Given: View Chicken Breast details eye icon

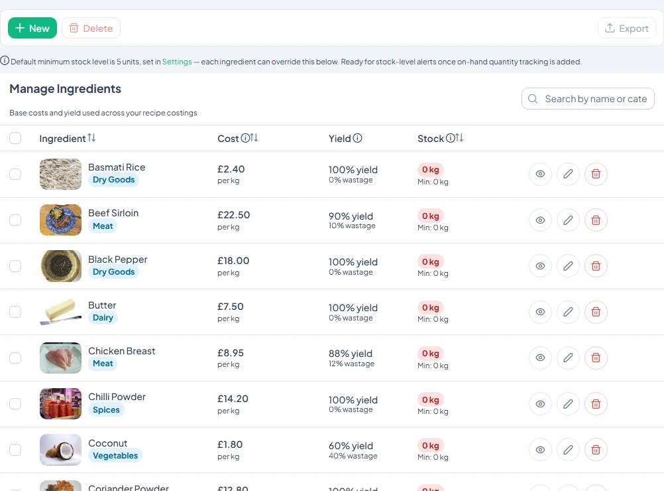Looking at the screenshot, I should point(540,358).
